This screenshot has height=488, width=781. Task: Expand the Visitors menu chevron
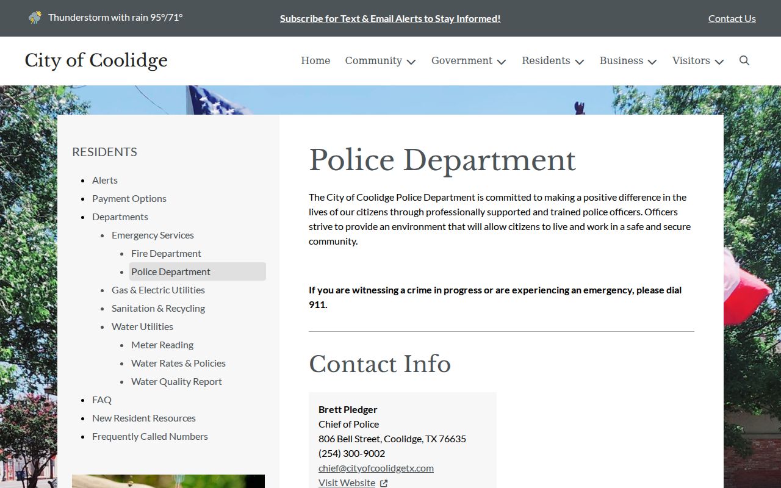tap(719, 62)
